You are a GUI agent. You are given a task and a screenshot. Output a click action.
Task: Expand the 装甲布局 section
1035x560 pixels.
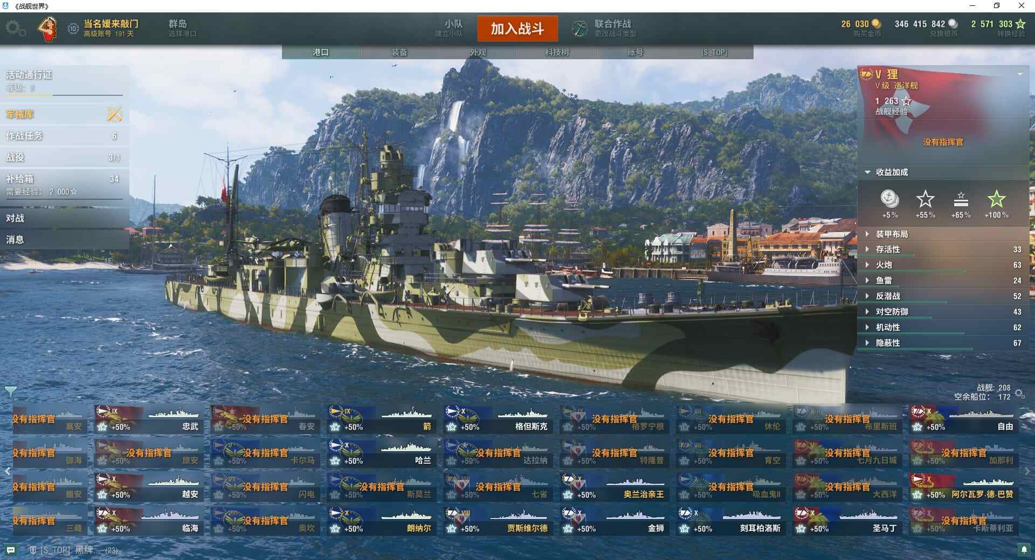943,234
